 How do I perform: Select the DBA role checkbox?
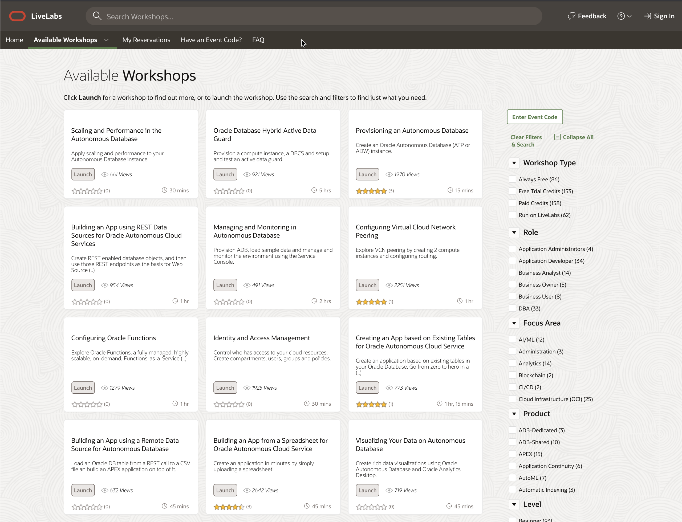513,308
